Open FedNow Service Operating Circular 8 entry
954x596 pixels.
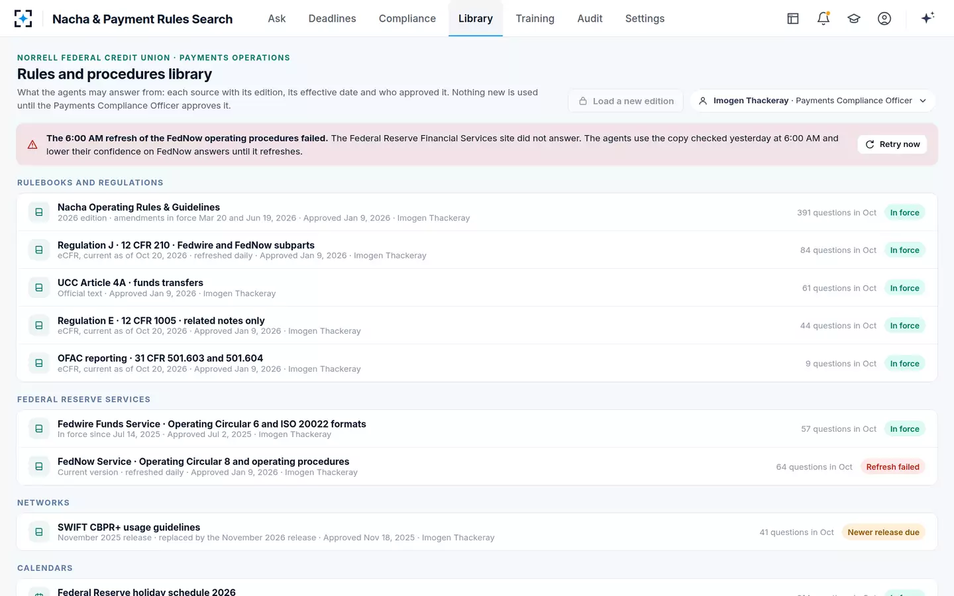pyautogui.click(x=477, y=467)
